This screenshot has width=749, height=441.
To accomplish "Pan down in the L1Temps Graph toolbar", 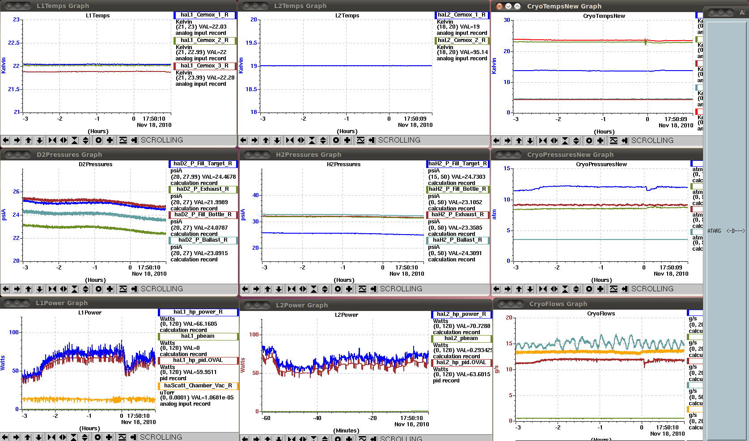I will point(39,140).
